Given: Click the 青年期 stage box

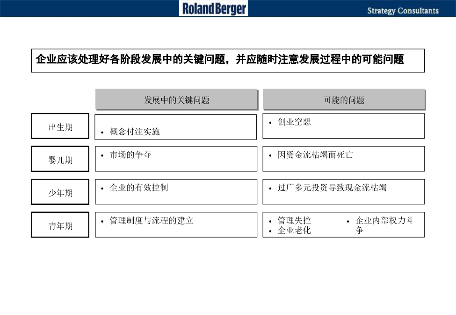Looking at the screenshot, I should (60, 225).
